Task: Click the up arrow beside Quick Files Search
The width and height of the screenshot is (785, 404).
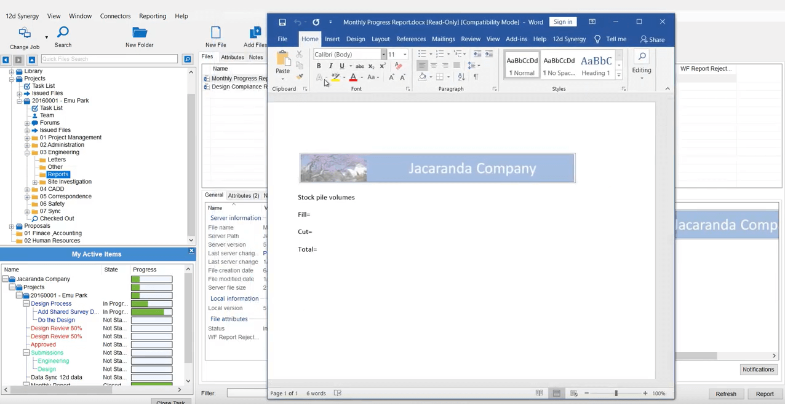Action: click(32, 60)
